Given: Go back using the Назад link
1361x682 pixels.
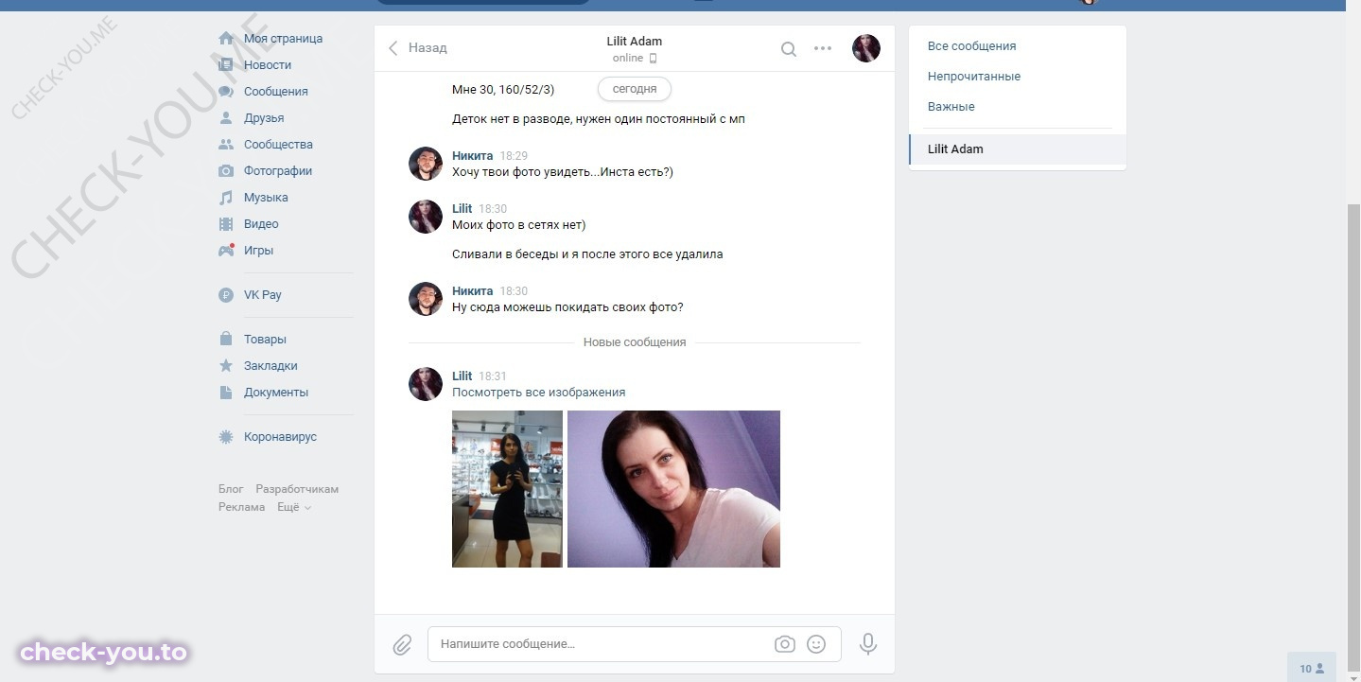Looking at the screenshot, I should tap(418, 48).
